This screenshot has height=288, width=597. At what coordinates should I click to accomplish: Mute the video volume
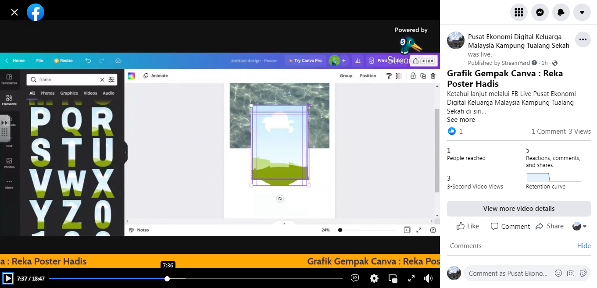[x=428, y=278]
